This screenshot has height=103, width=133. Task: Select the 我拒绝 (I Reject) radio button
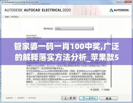91,89
